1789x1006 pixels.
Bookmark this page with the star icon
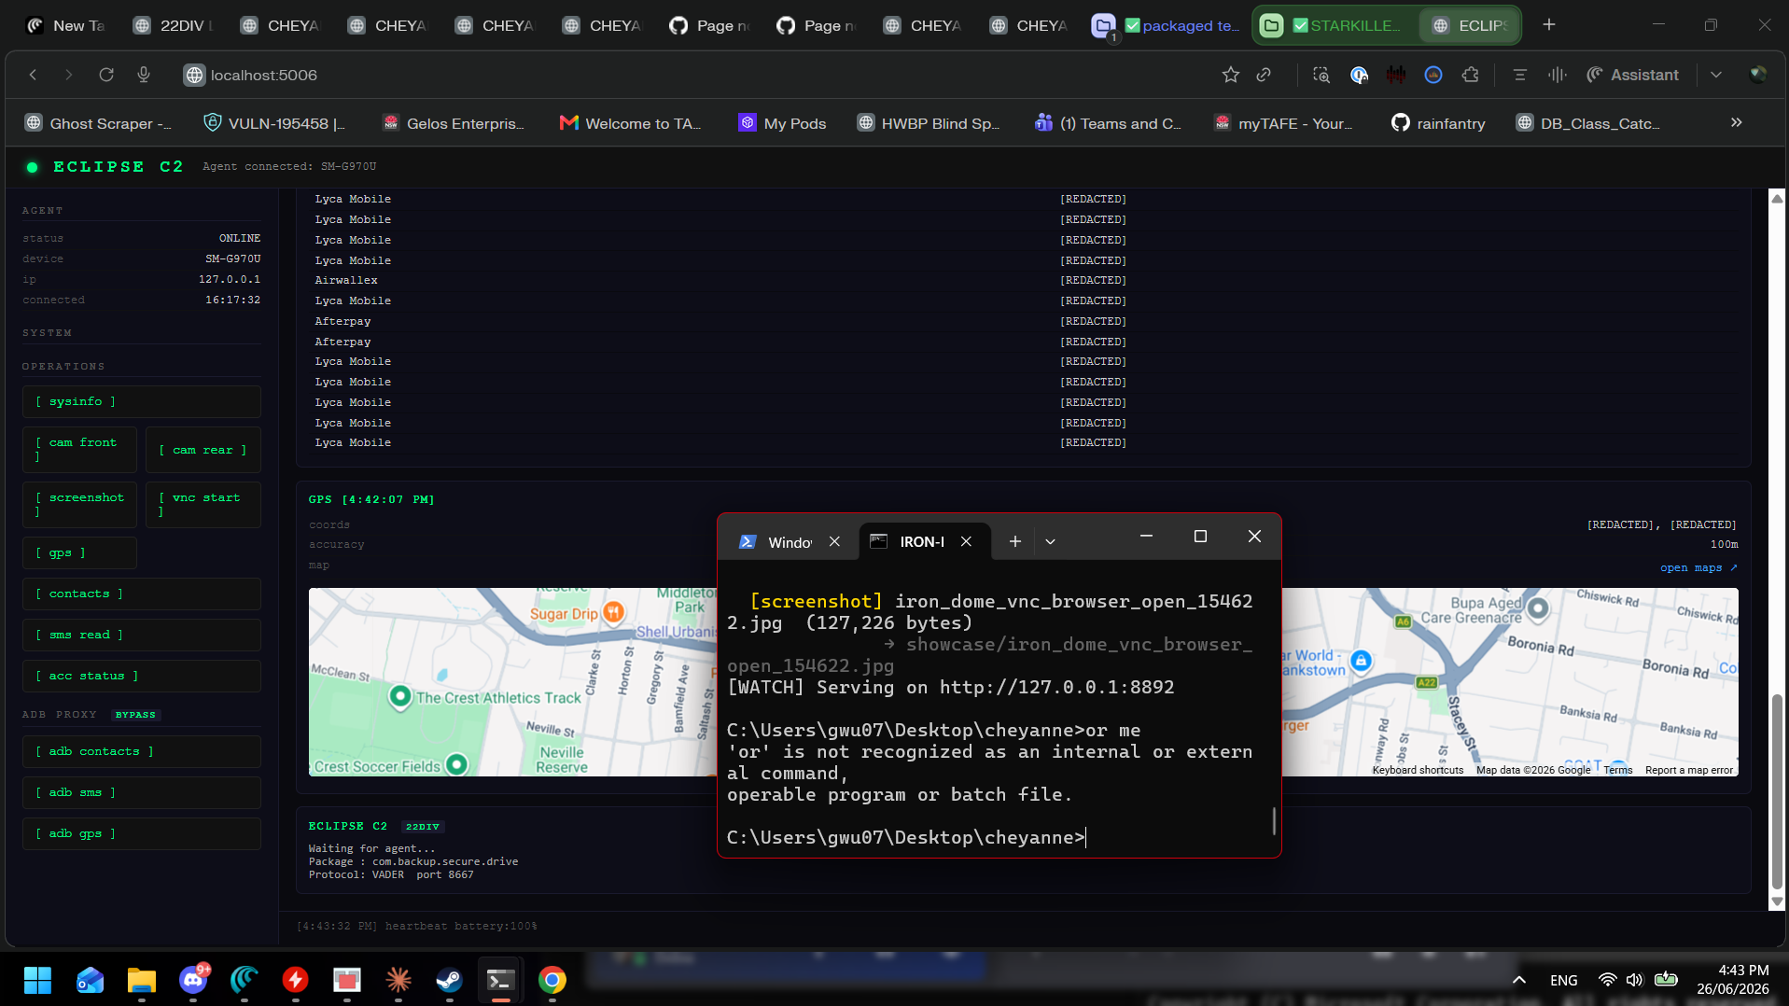[x=1231, y=75]
